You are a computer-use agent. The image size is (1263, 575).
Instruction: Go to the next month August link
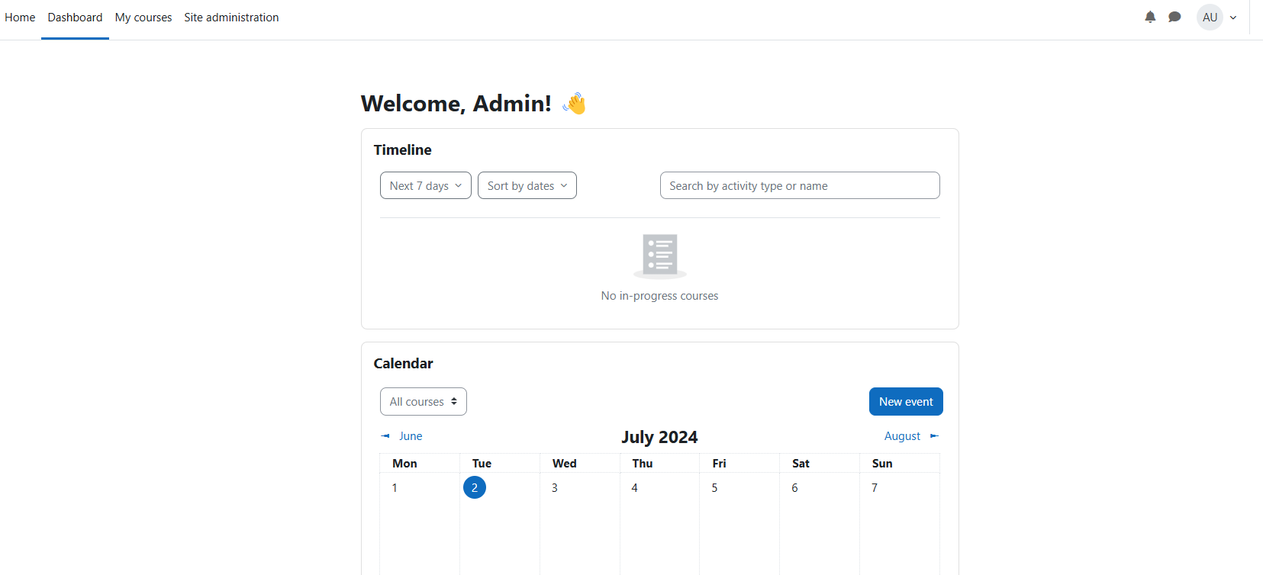coord(902,436)
